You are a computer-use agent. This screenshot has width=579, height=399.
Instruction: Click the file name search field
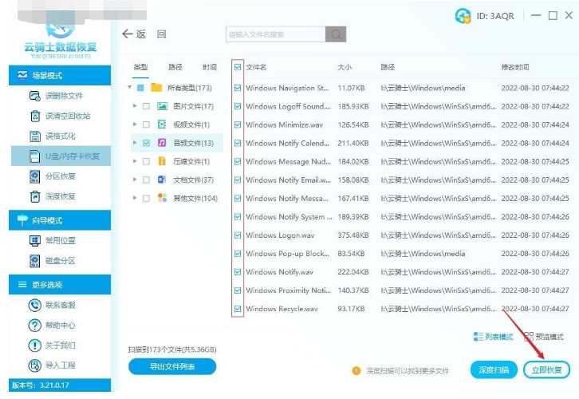275,34
